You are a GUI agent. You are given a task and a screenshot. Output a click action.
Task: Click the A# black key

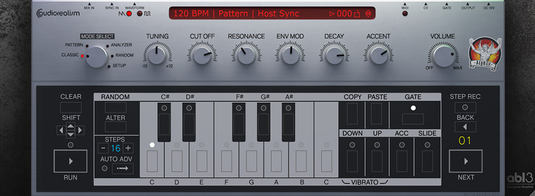click(288, 122)
